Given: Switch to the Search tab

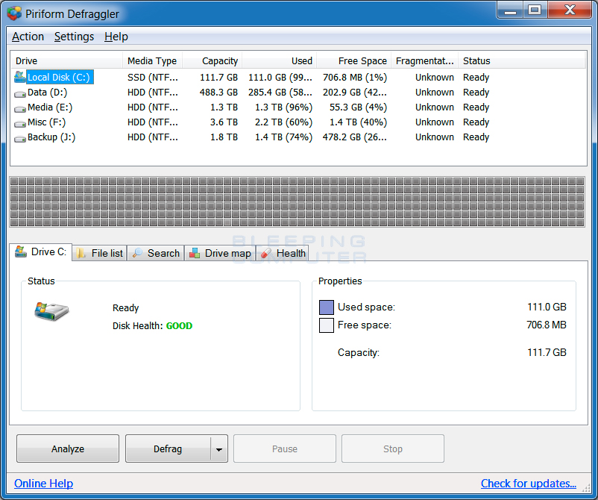Looking at the screenshot, I should [156, 253].
